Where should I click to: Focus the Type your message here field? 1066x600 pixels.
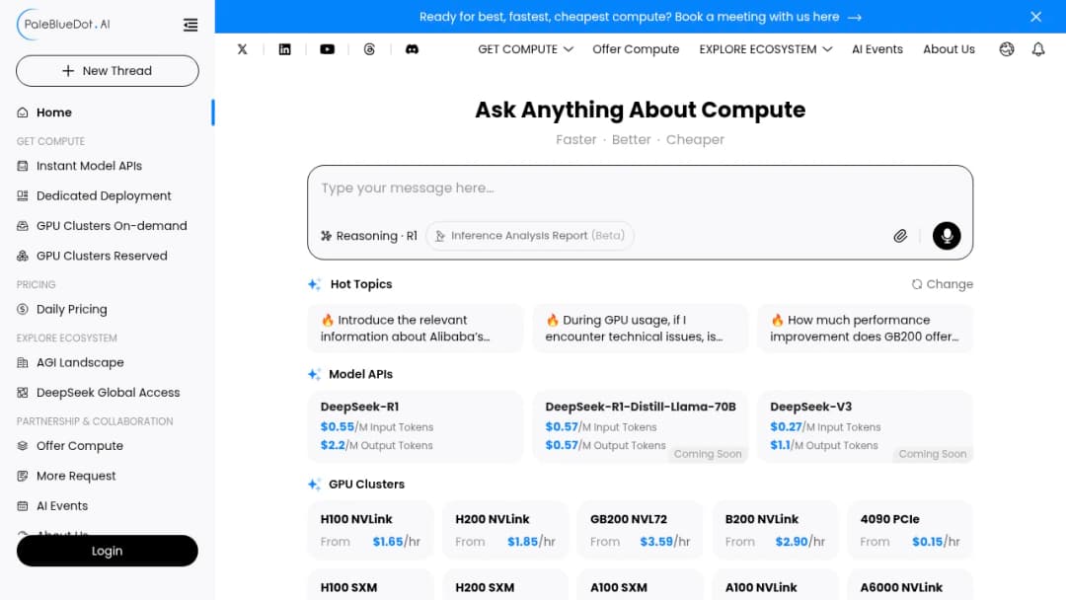coord(640,188)
